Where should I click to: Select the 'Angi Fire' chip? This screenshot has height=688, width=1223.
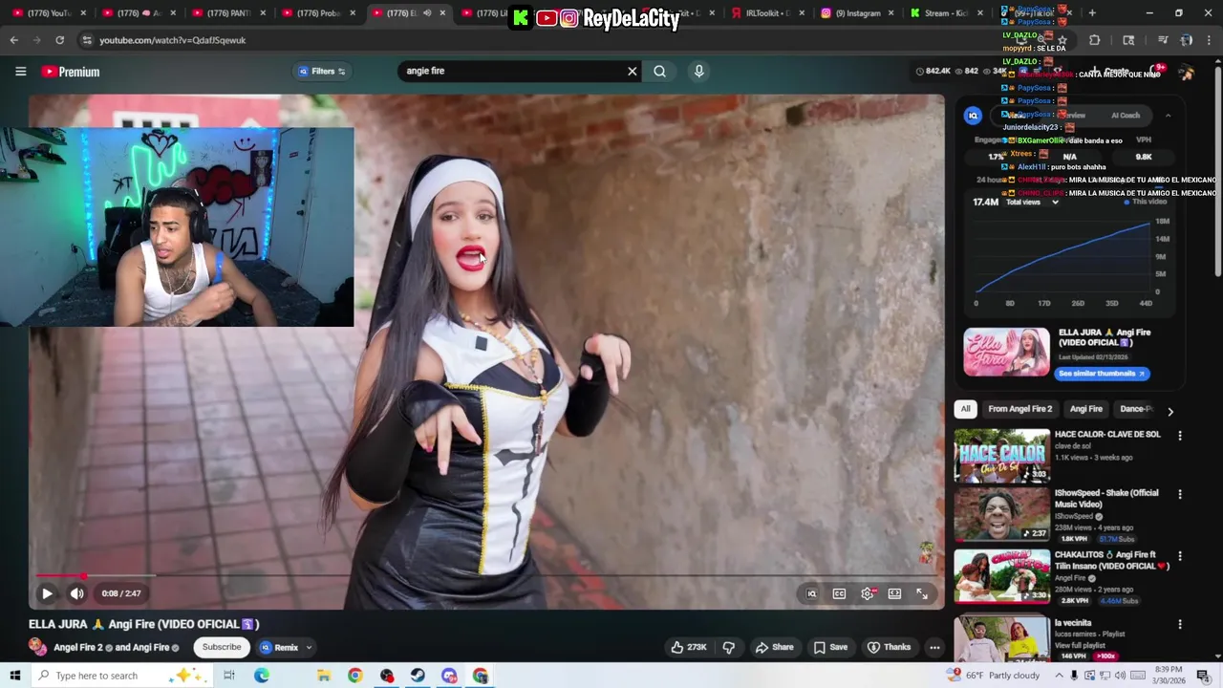(x=1085, y=409)
